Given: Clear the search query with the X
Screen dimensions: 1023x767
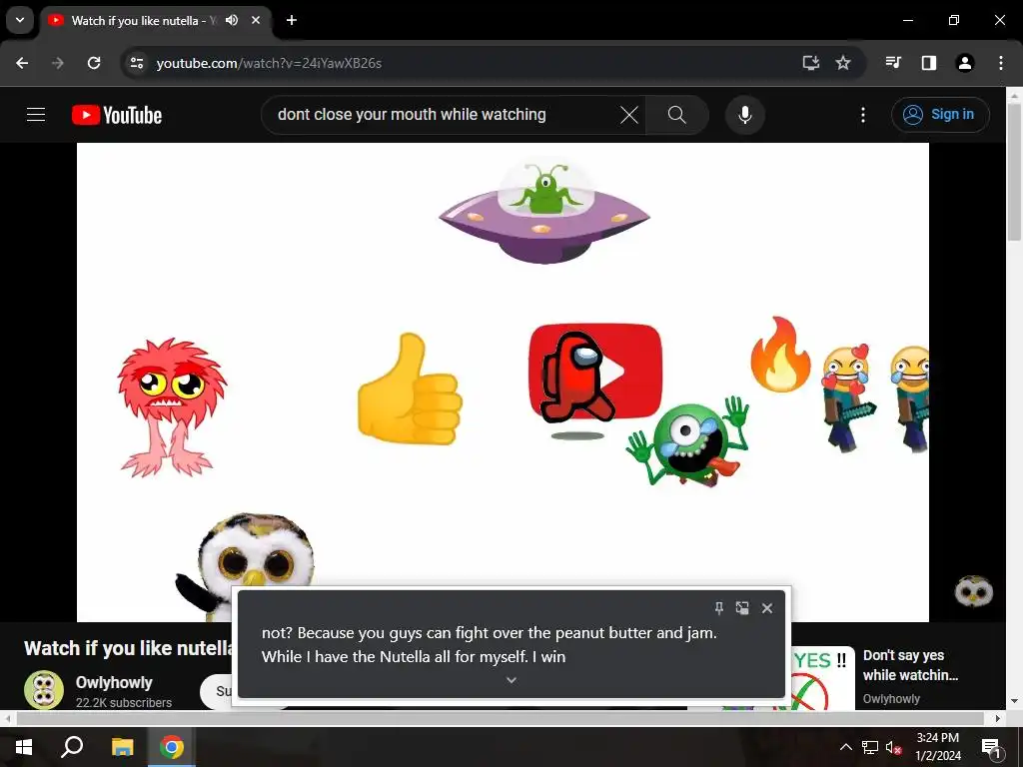Looking at the screenshot, I should pyautogui.click(x=629, y=115).
